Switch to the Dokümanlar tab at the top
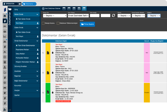The image size is (167, 112). [x=29, y=4]
